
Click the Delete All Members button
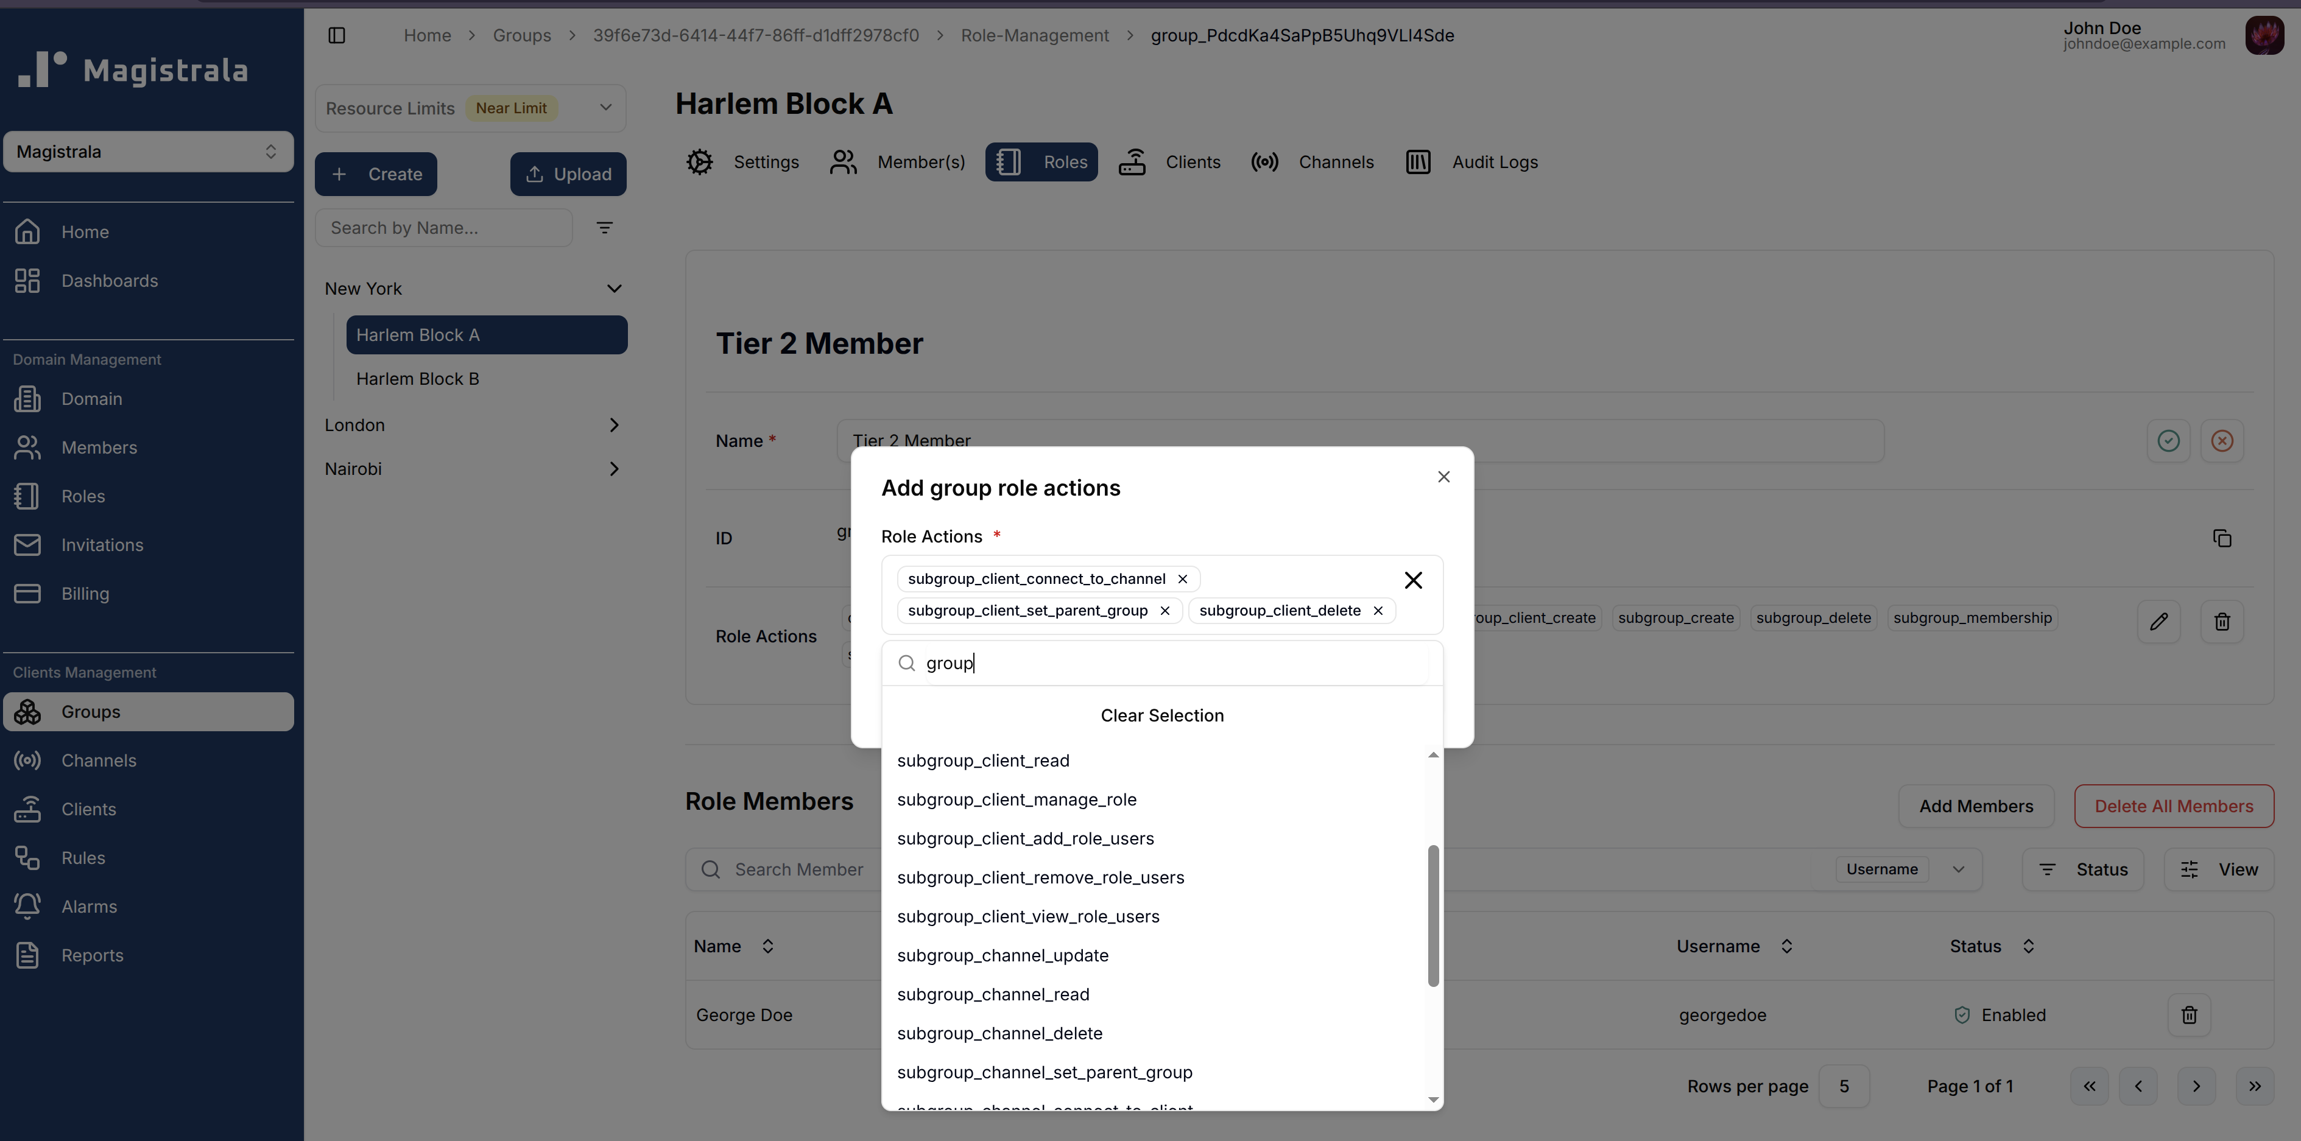click(2172, 806)
